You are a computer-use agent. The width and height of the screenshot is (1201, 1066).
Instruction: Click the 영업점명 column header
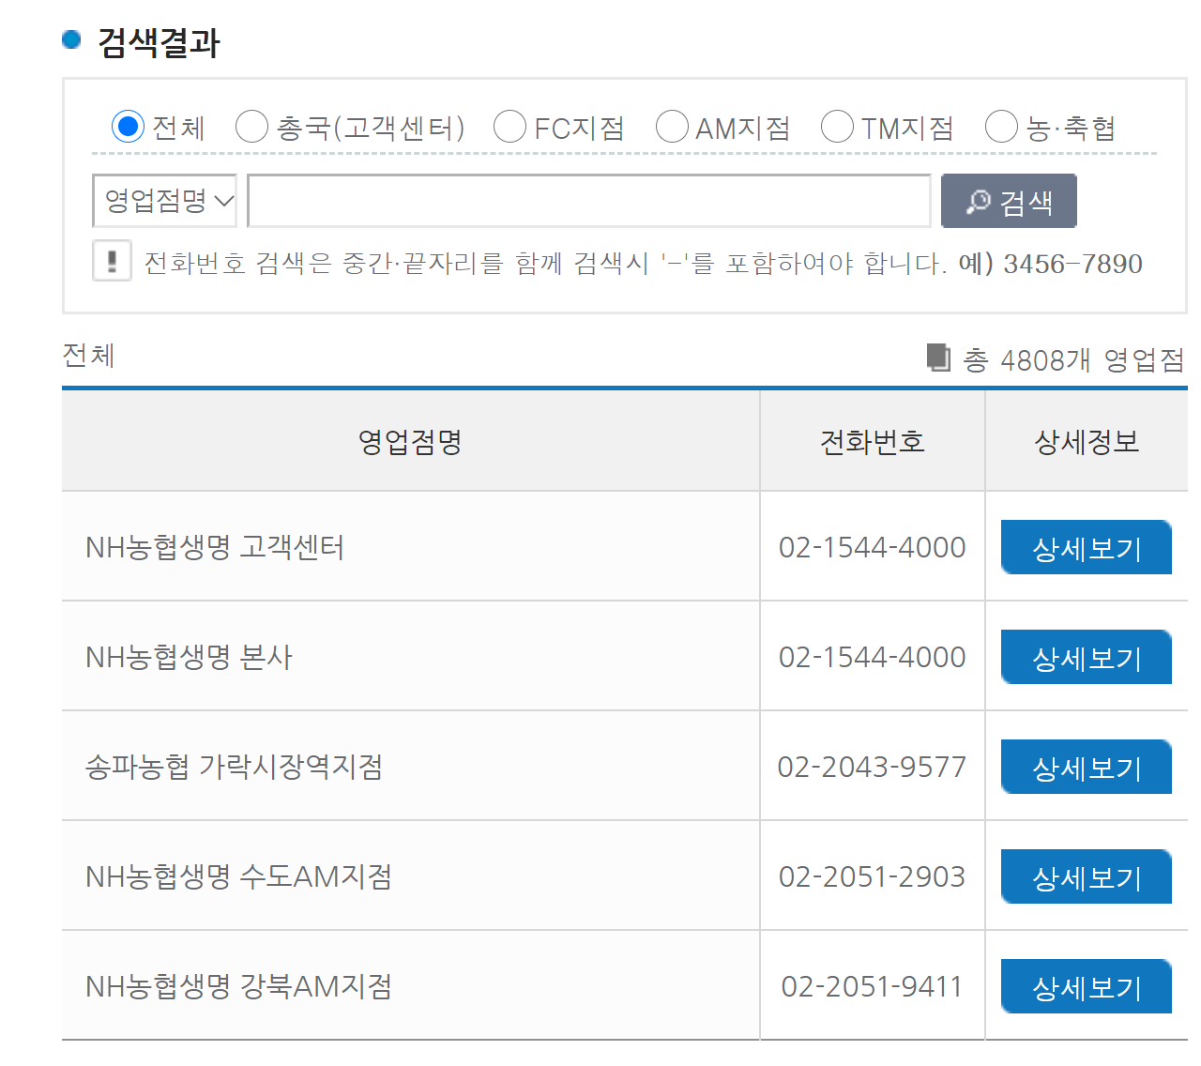coord(411,441)
